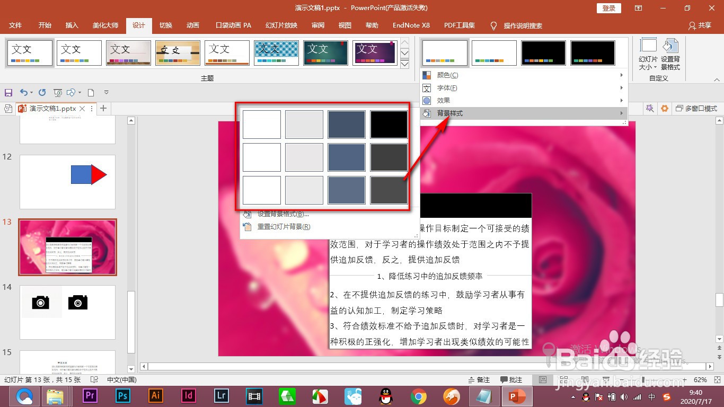Create a new blank document icon
This screenshot has height=407, width=724.
click(91, 92)
